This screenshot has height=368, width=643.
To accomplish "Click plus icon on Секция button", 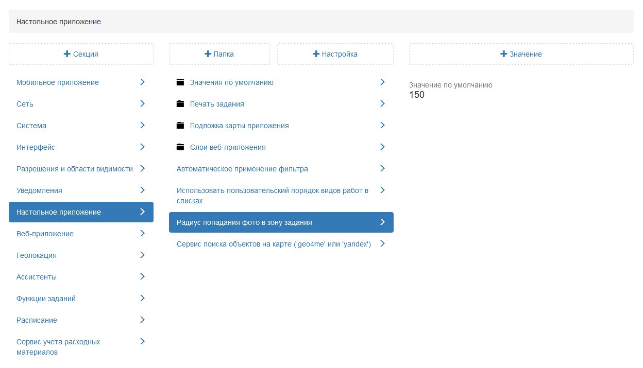I will (x=67, y=54).
